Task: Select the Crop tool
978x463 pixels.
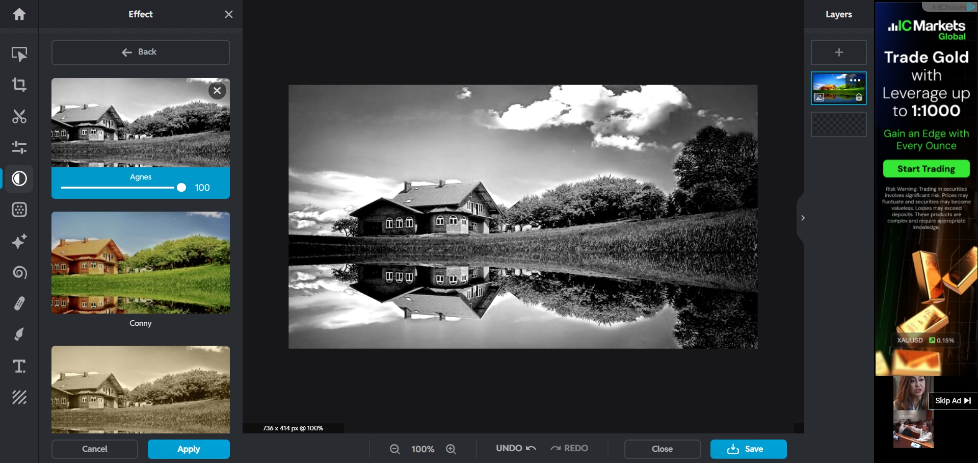Action: click(19, 85)
